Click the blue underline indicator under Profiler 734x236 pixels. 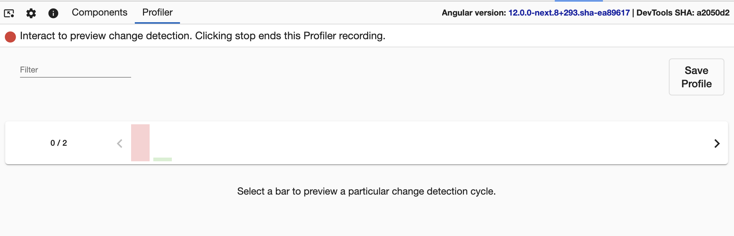click(157, 22)
